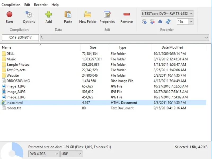
Task: Sort by Type column header
Action: 130,47
